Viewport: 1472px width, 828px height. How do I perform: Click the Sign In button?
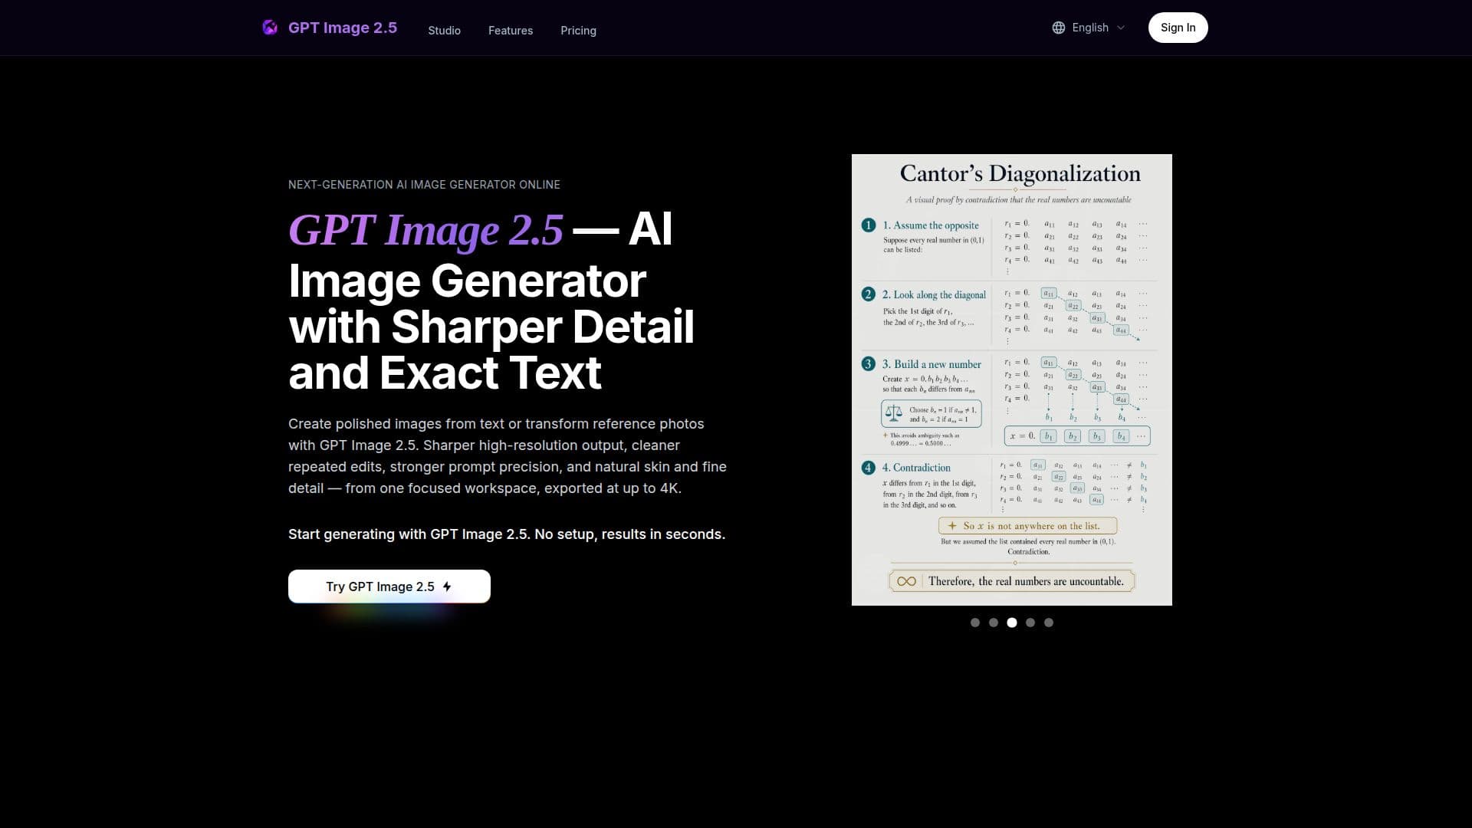1178,28
